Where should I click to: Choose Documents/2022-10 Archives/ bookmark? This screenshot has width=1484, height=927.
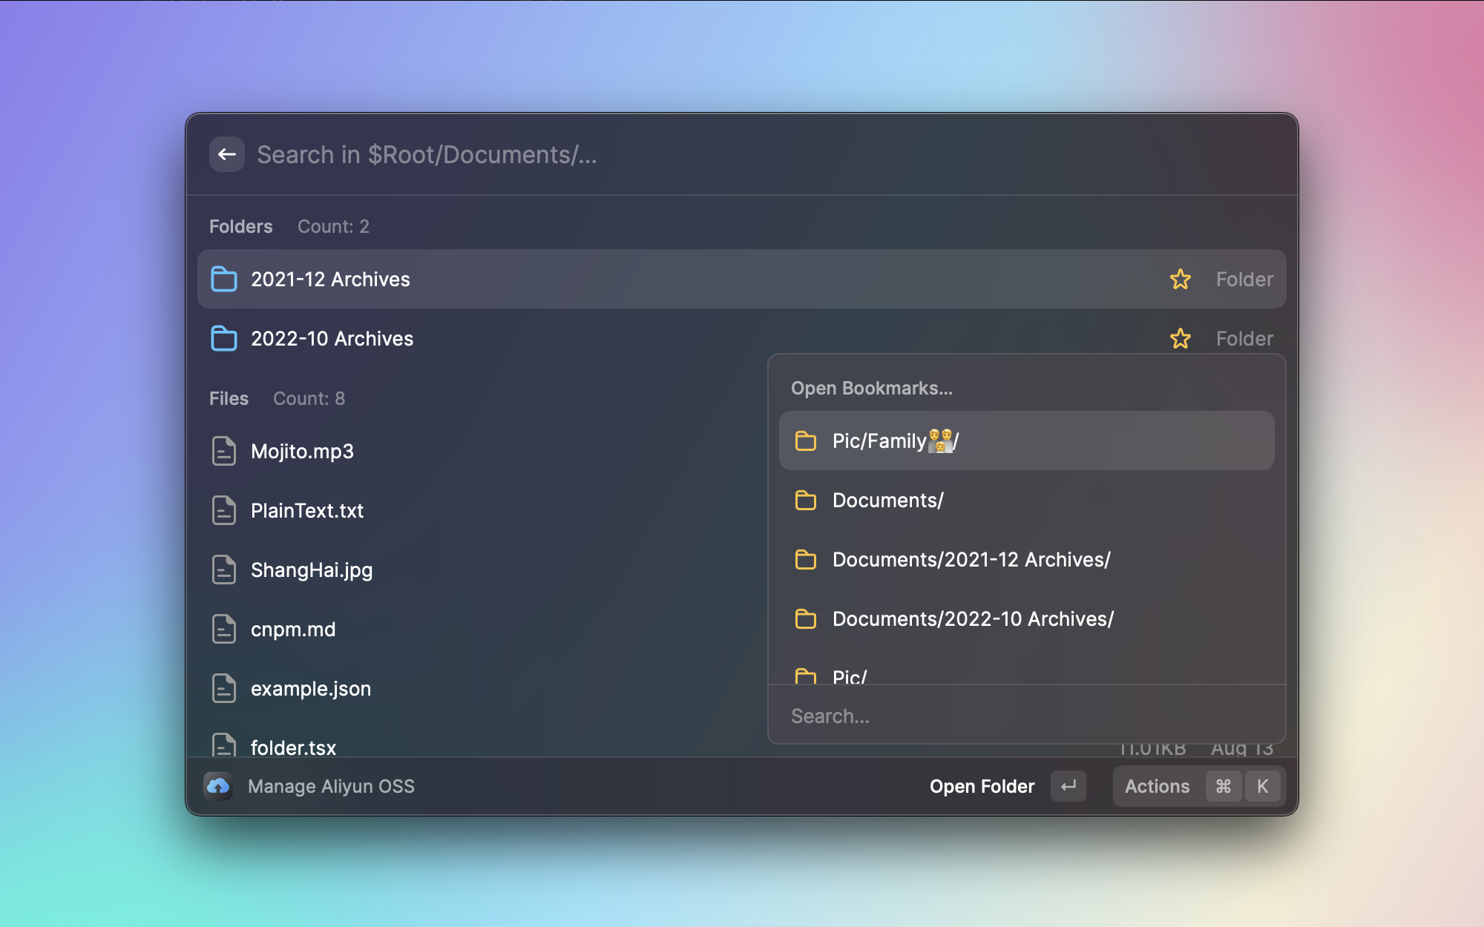point(972,619)
